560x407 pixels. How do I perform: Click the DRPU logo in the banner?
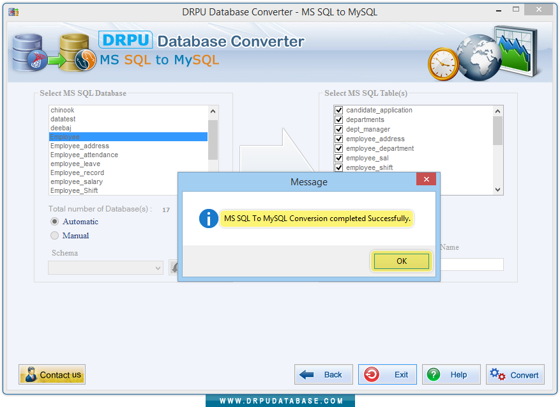(x=126, y=40)
